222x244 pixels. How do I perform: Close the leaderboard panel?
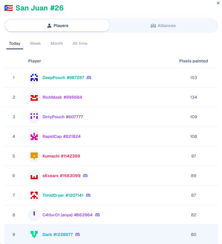(x=218, y=3)
